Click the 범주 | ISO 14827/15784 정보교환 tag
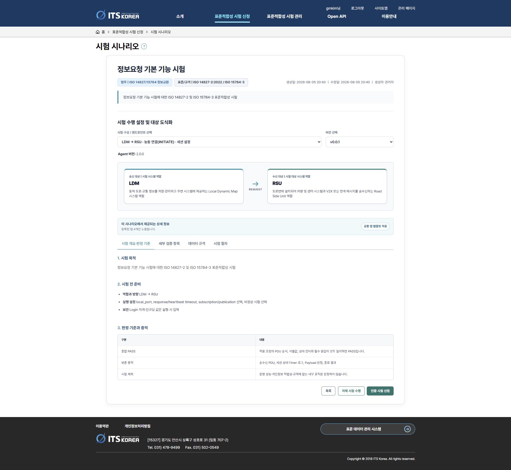 click(145, 82)
